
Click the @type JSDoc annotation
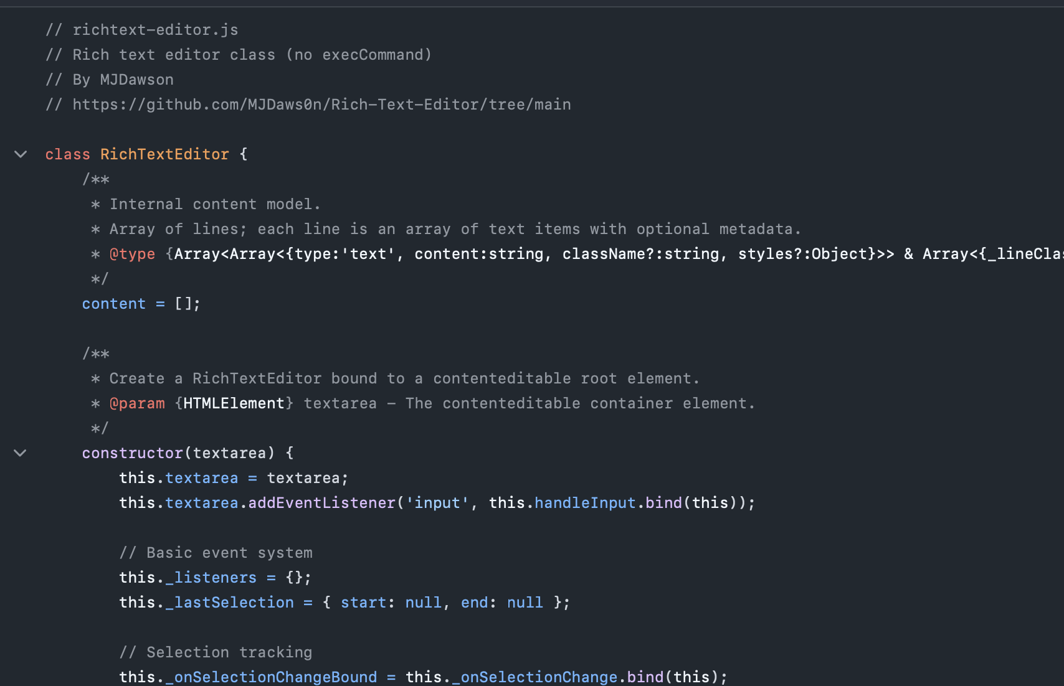point(132,253)
